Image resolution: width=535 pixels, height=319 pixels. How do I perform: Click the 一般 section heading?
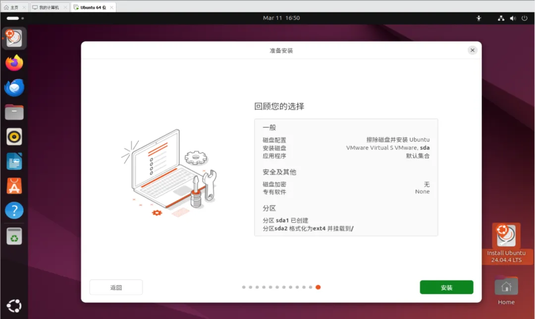(269, 128)
